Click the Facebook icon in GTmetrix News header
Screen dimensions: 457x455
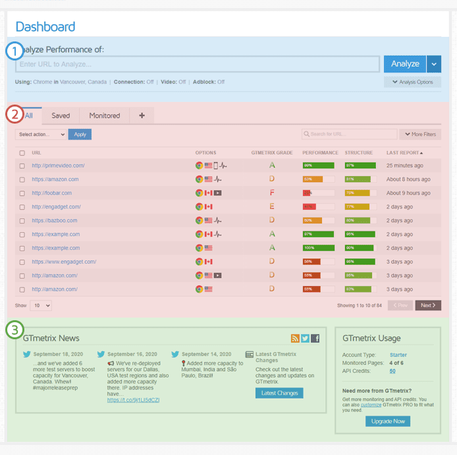(x=315, y=338)
